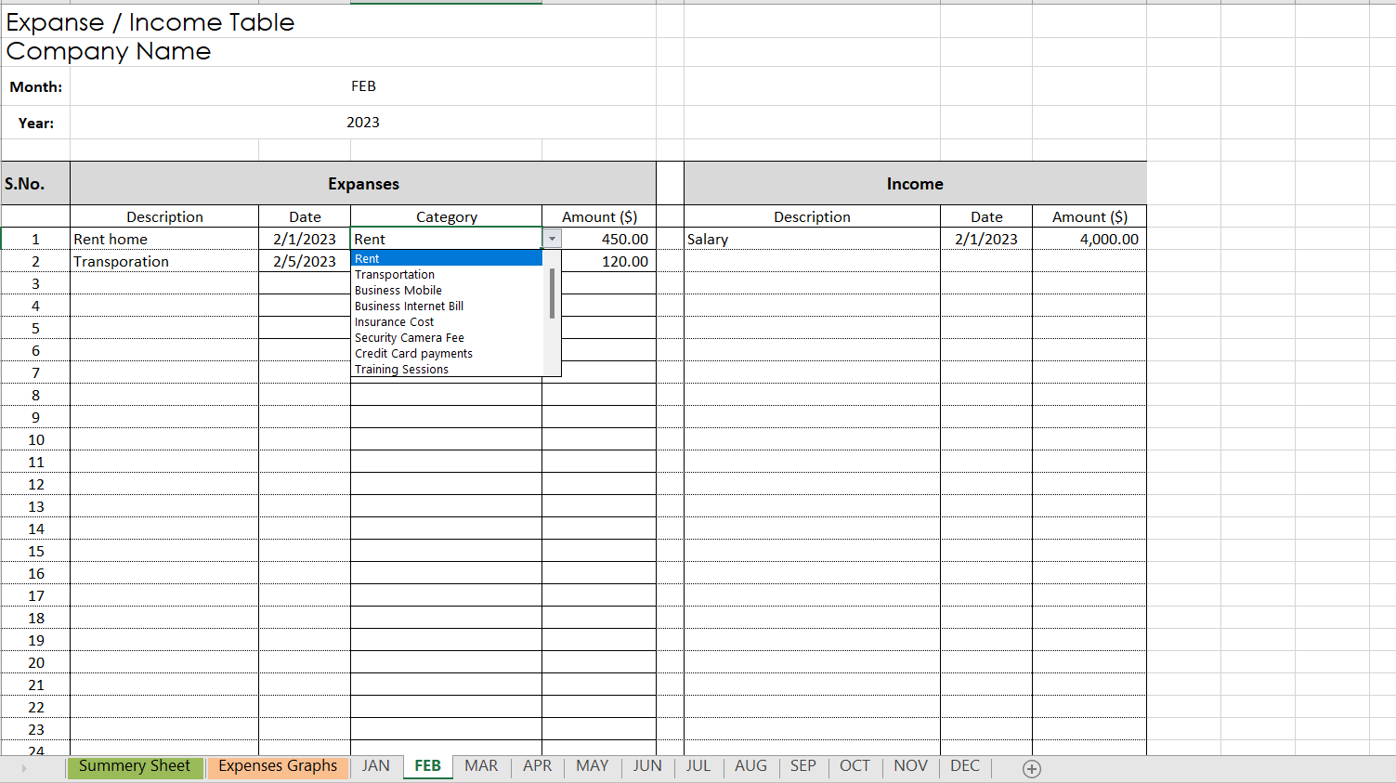Open the APR sheet tab
Viewport: 1396px width, 783px height.
coord(537,766)
